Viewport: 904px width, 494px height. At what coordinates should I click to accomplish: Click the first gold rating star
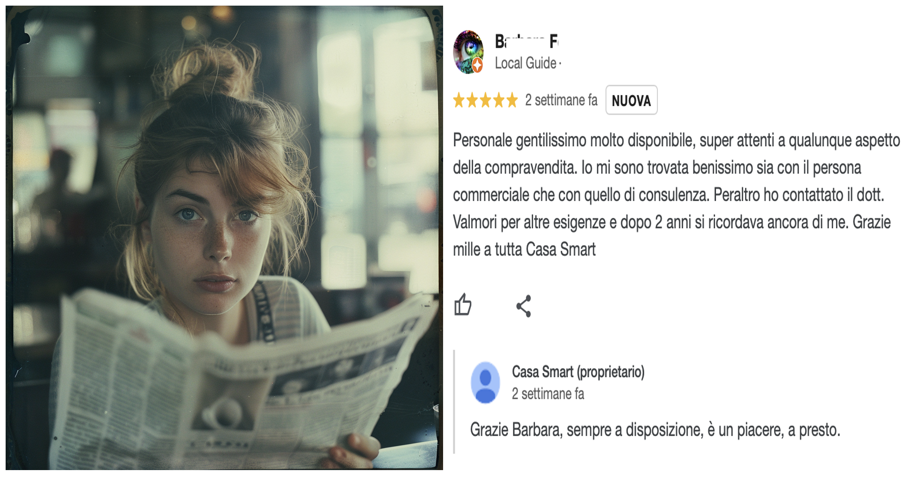pyautogui.click(x=459, y=100)
